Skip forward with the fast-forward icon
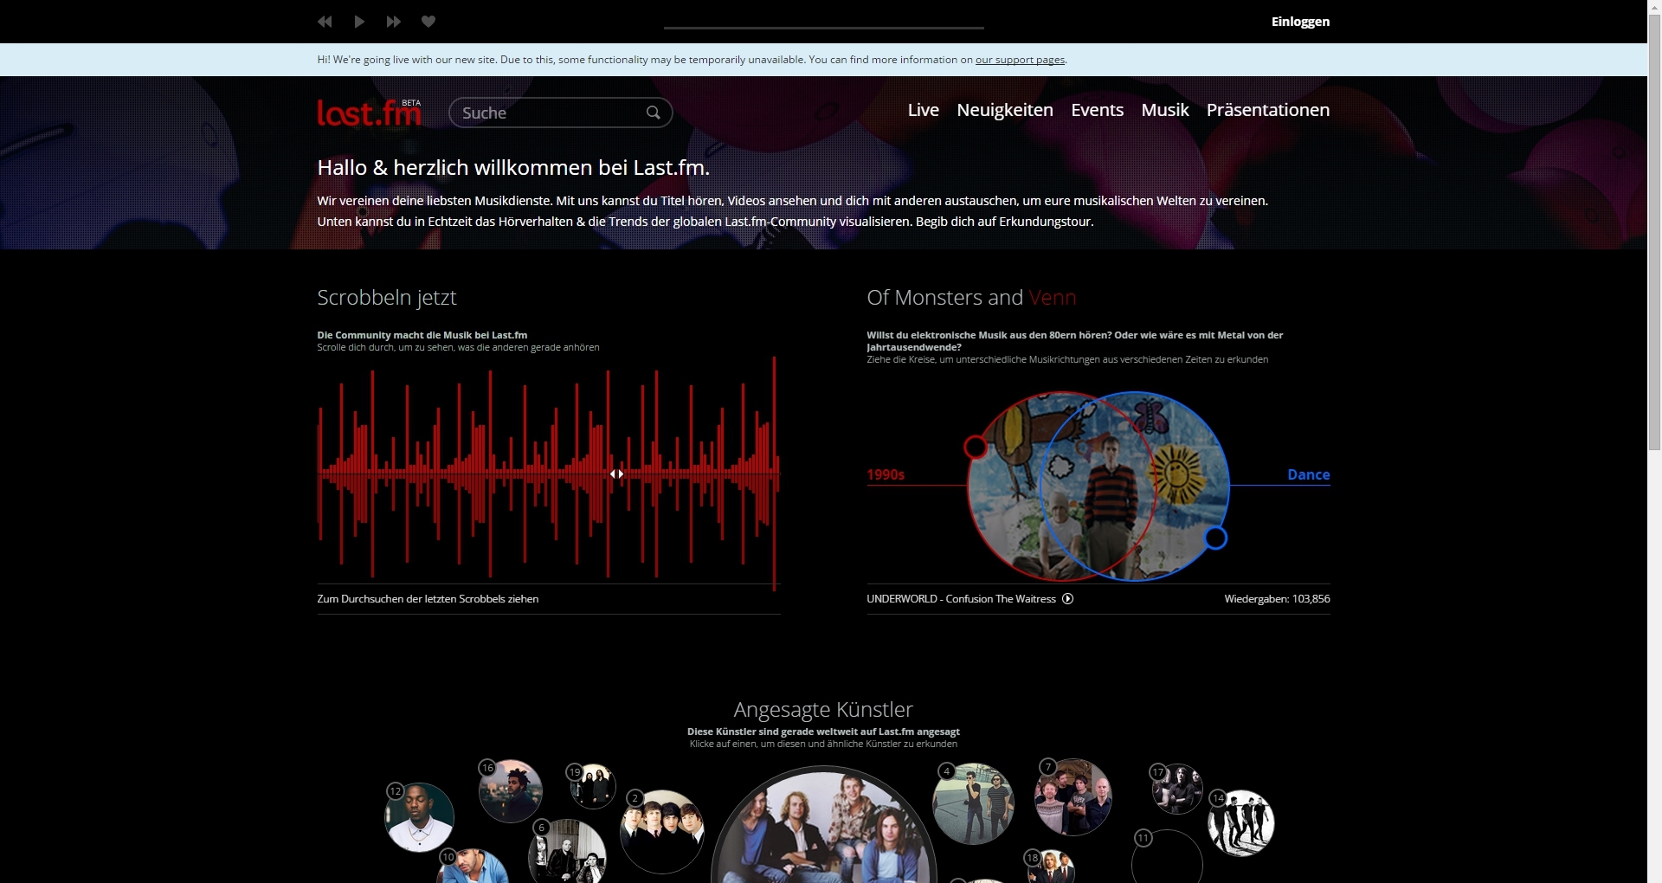The height and width of the screenshot is (883, 1662). click(x=394, y=22)
